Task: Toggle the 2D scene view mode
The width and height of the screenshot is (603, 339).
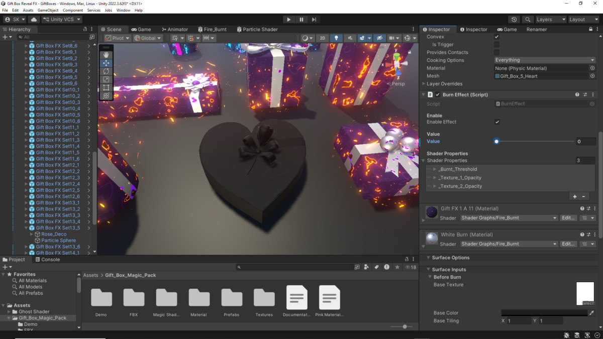Action: (323, 38)
